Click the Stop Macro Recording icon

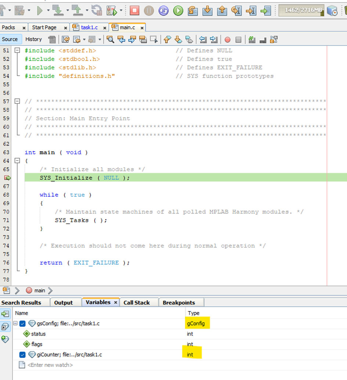(239, 40)
